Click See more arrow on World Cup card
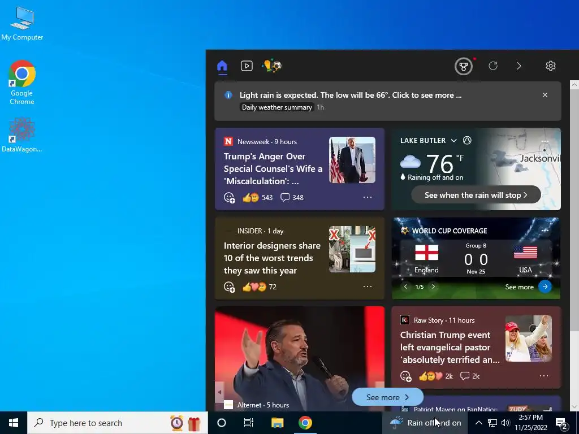Image resolution: width=579 pixels, height=434 pixels. pyautogui.click(x=545, y=287)
